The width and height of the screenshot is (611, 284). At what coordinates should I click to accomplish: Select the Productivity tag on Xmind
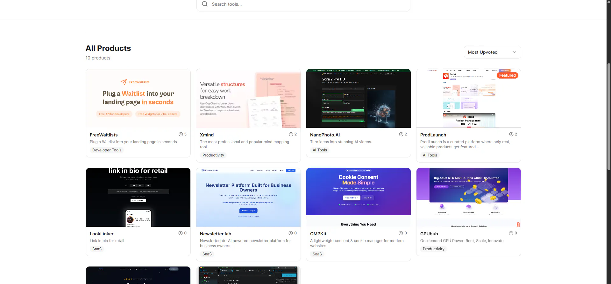[x=213, y=155]
